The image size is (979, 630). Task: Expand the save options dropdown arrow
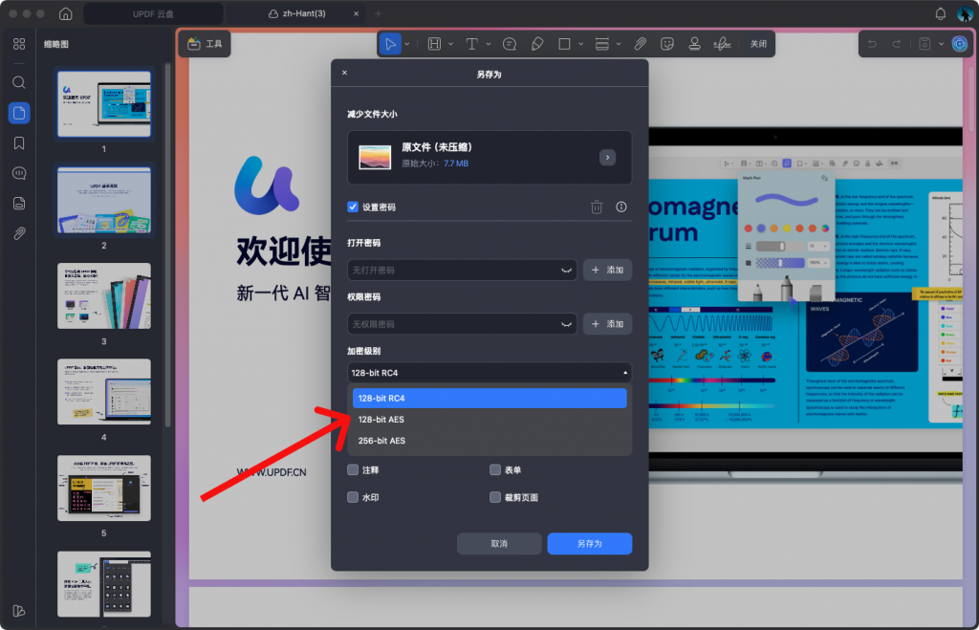[x=941, y=44]
